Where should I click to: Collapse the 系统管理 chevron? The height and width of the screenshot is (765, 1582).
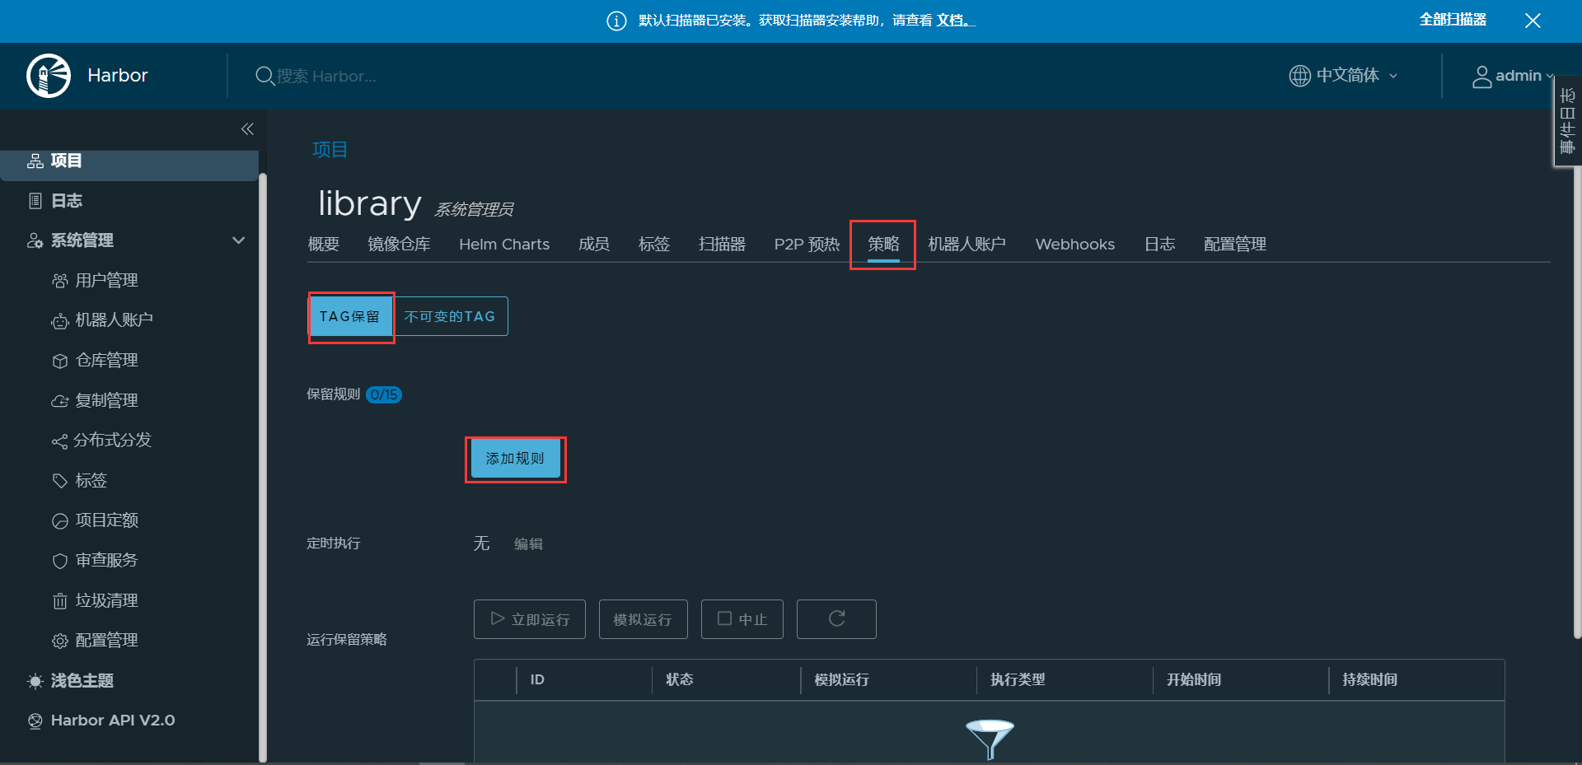pyautogui.click(x=239, y=240)
